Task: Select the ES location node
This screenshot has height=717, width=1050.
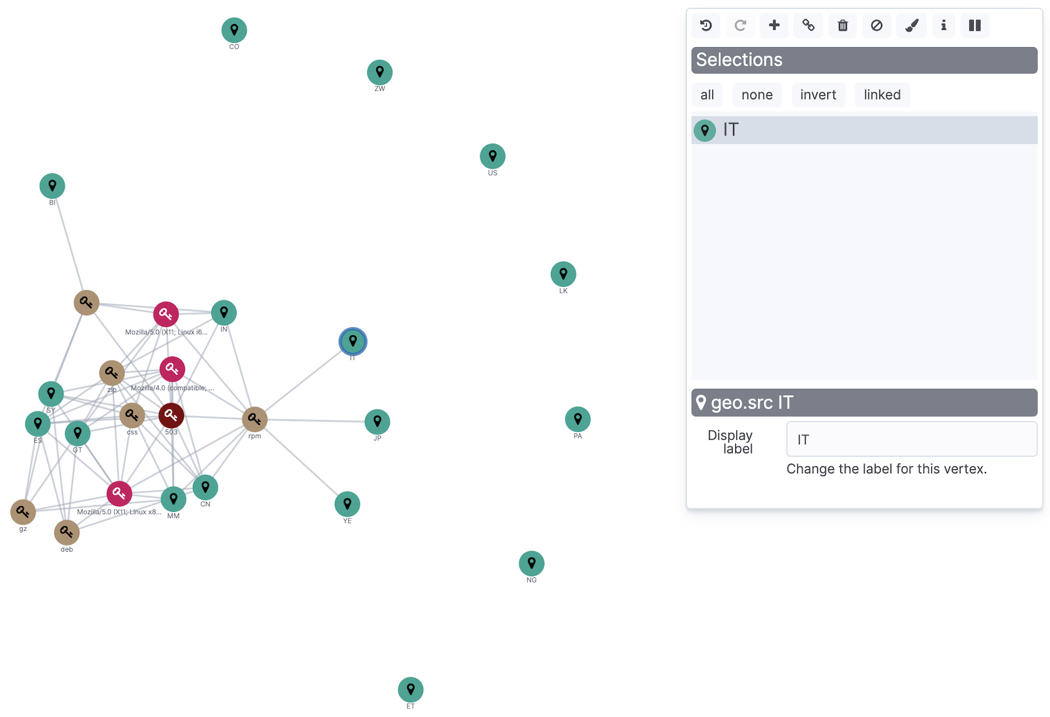Action: [x=38, y=424]
